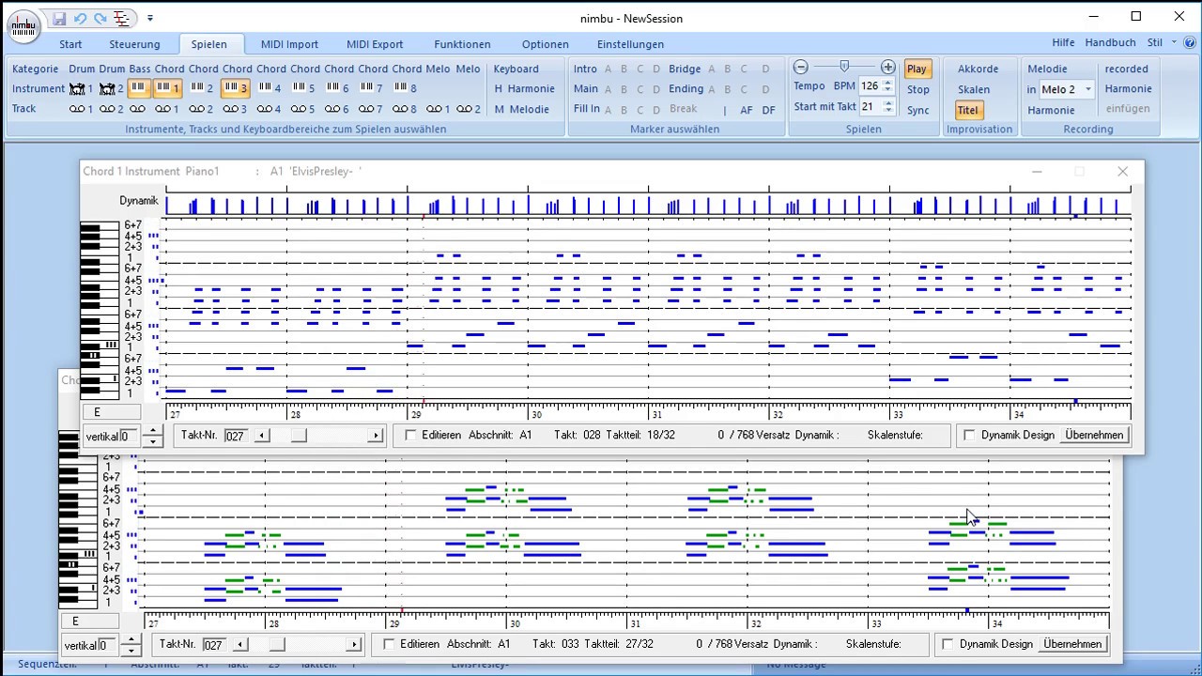Click the Stop button
The width and height of the screenshot is (1202, 676).
click(917, 89)
